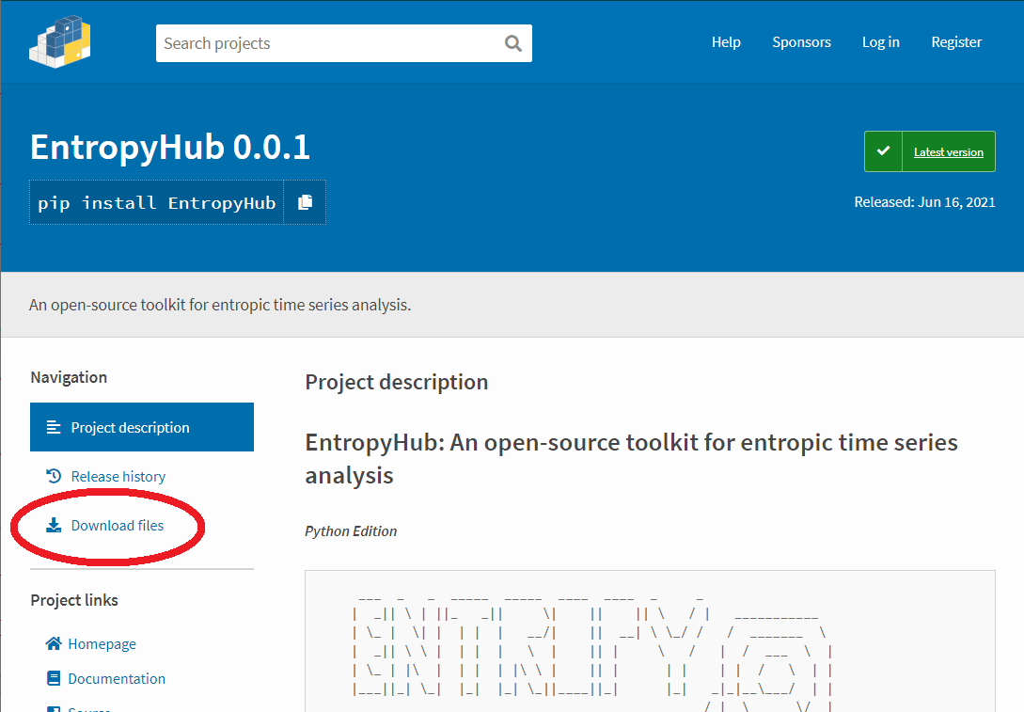
Task: Click the Homepage house icon
Action: (x=54, y=643)
